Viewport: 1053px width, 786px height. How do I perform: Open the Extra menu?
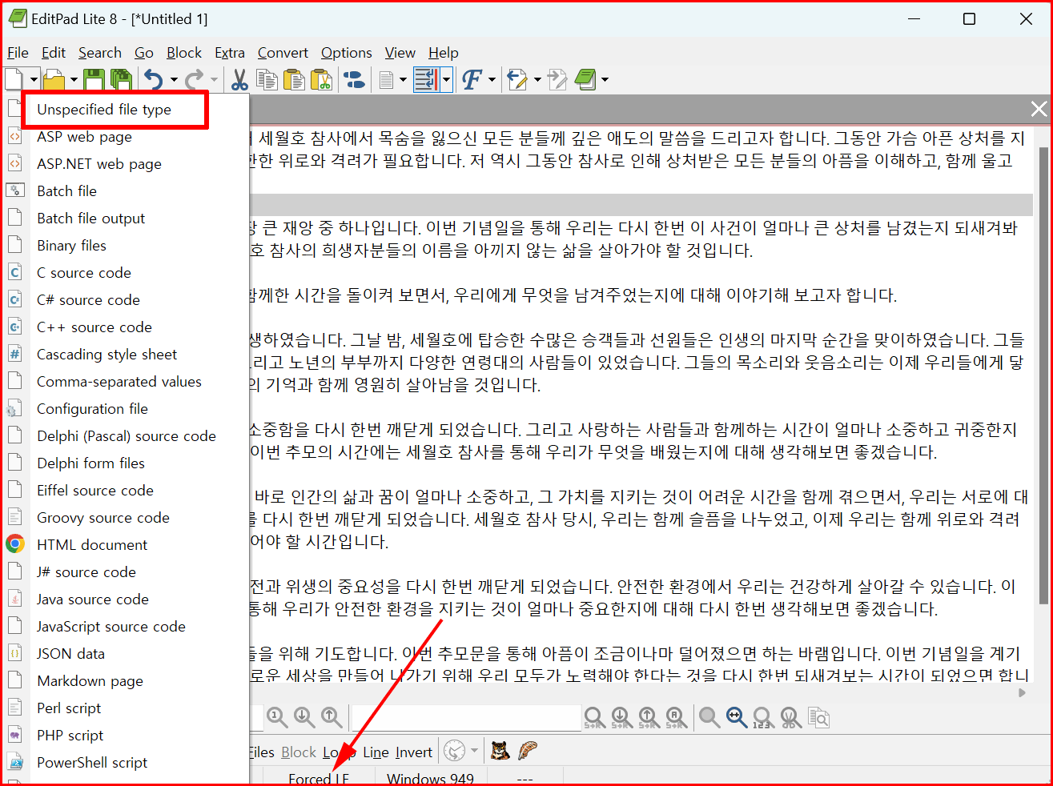click(x=230, y=53)
